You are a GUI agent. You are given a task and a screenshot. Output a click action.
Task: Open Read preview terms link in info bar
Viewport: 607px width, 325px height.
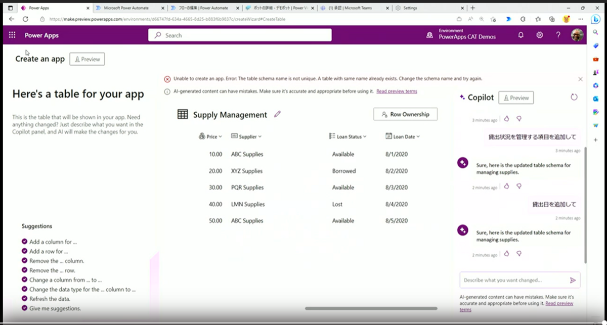(397, 91)
